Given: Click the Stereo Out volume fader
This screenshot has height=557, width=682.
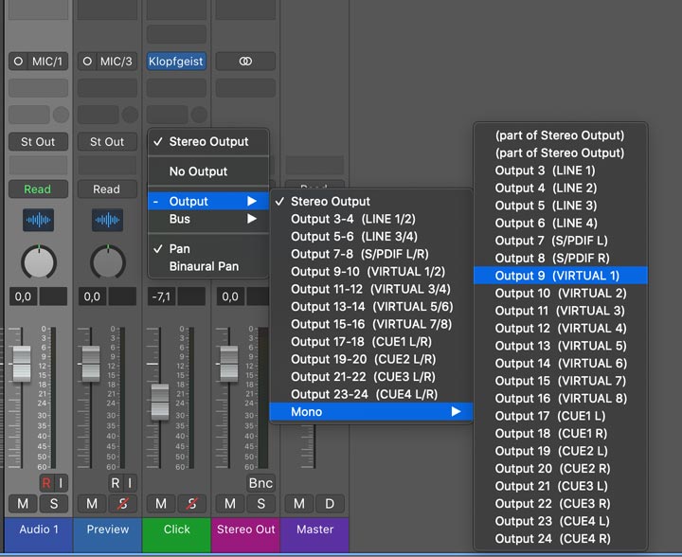Looking at the screenshot, I should (229, 364).
